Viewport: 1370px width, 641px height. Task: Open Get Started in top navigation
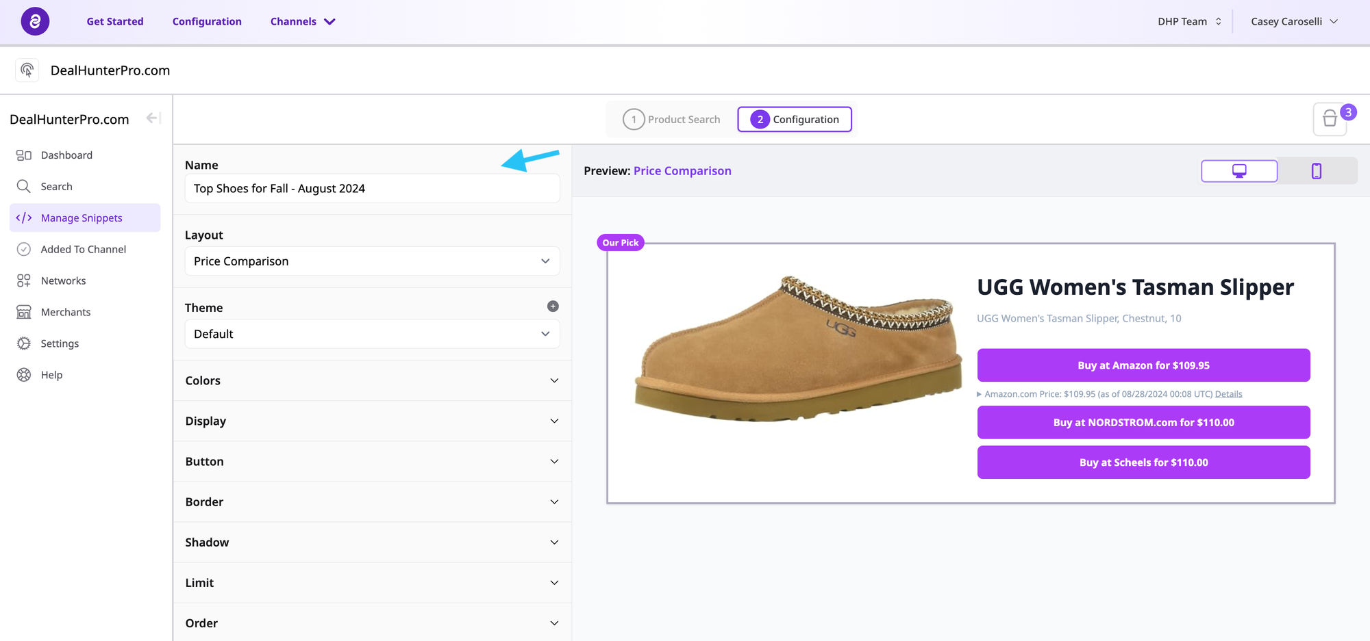point(115,21)
